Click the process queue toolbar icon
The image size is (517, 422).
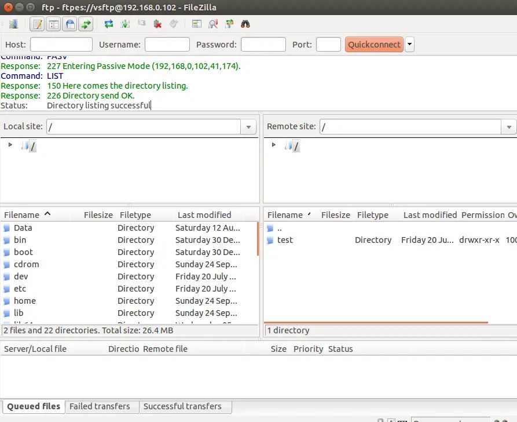tap(125, 24)
